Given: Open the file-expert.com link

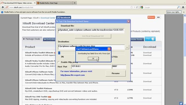Looking at the screenshot, I should point(73,75).
